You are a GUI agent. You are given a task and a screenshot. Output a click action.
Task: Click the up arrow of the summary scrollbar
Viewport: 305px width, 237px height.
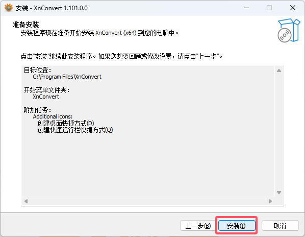279,70
